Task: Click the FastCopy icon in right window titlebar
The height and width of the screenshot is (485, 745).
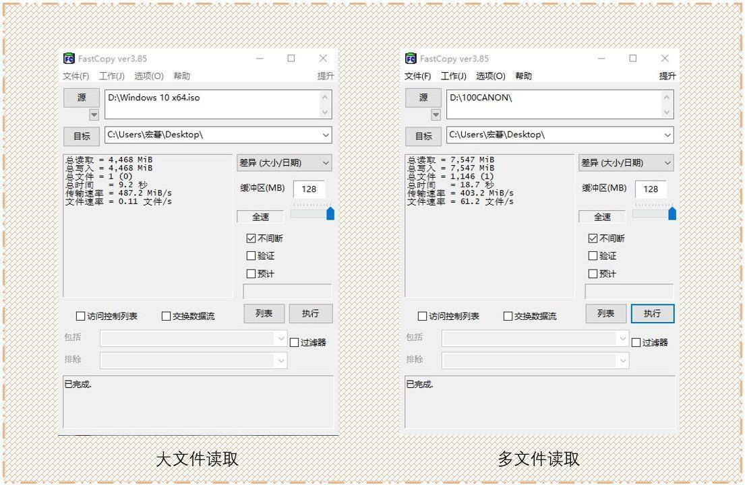Action: [x=410, y=58]
